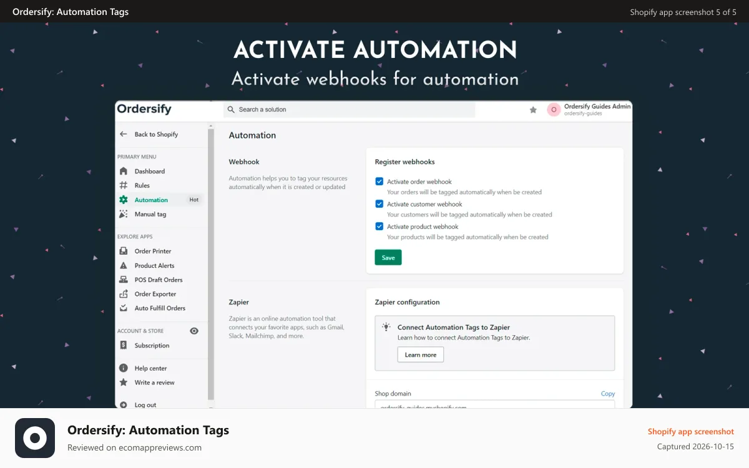Open the POS Draft Orders icon
The width and height of the screenshot is (749, 468).
point(123,280)
